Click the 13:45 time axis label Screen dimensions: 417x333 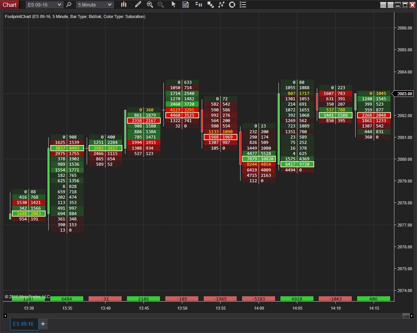144,308
